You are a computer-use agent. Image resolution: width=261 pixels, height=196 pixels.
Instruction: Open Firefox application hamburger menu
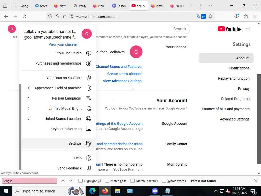point(255,16)
